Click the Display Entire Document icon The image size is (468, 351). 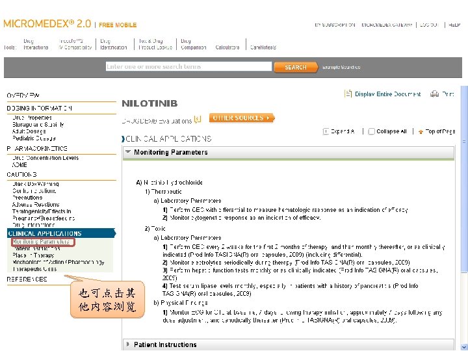click(348, 94)
